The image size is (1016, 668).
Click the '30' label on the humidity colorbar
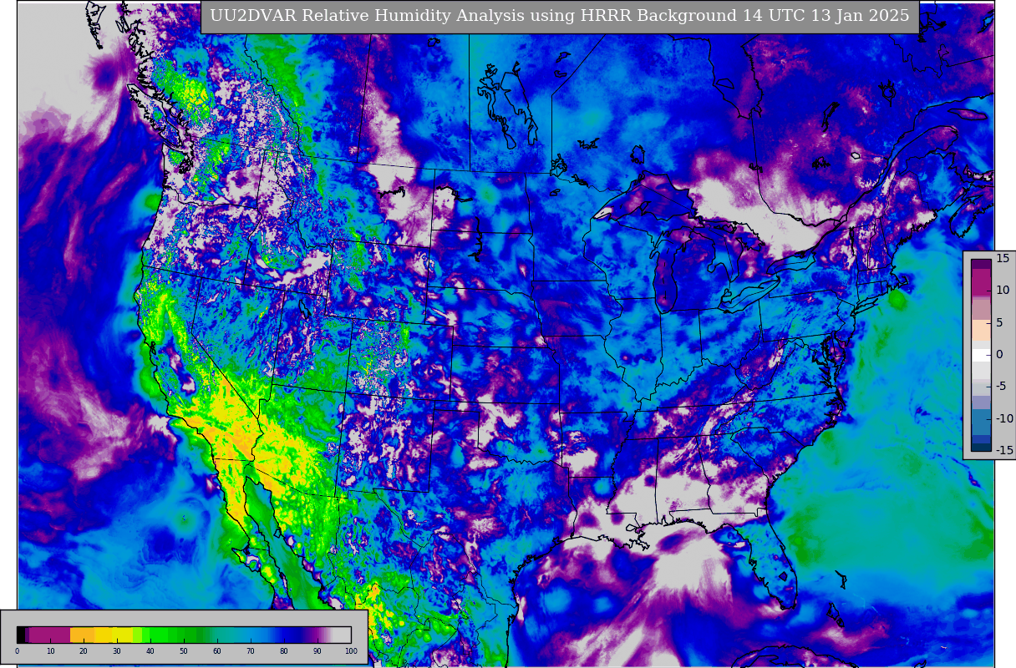[x=117, y=651]
